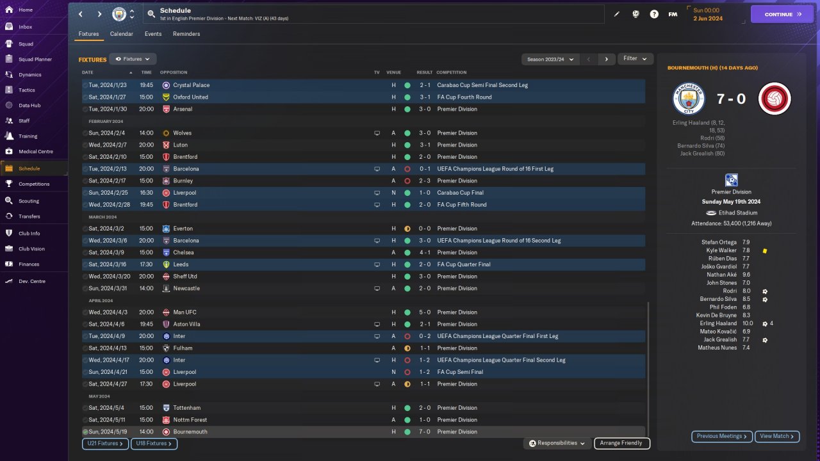Open the Squad screen

(34, 44)
